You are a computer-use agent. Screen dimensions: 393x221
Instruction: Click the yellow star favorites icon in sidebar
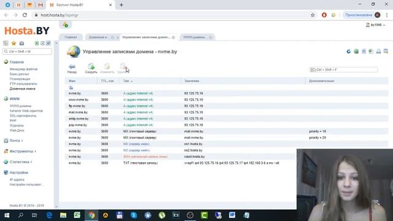point(14,44)
